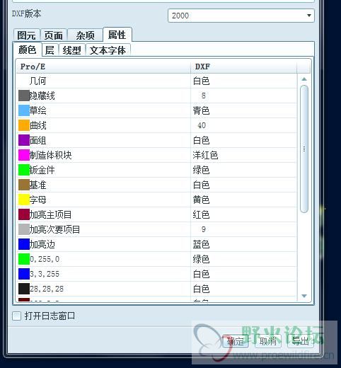Screen dimensions: 341x368
Task: Click the green swatch for 钣金件
Action: pyautogui.click(x=24, y=170)
